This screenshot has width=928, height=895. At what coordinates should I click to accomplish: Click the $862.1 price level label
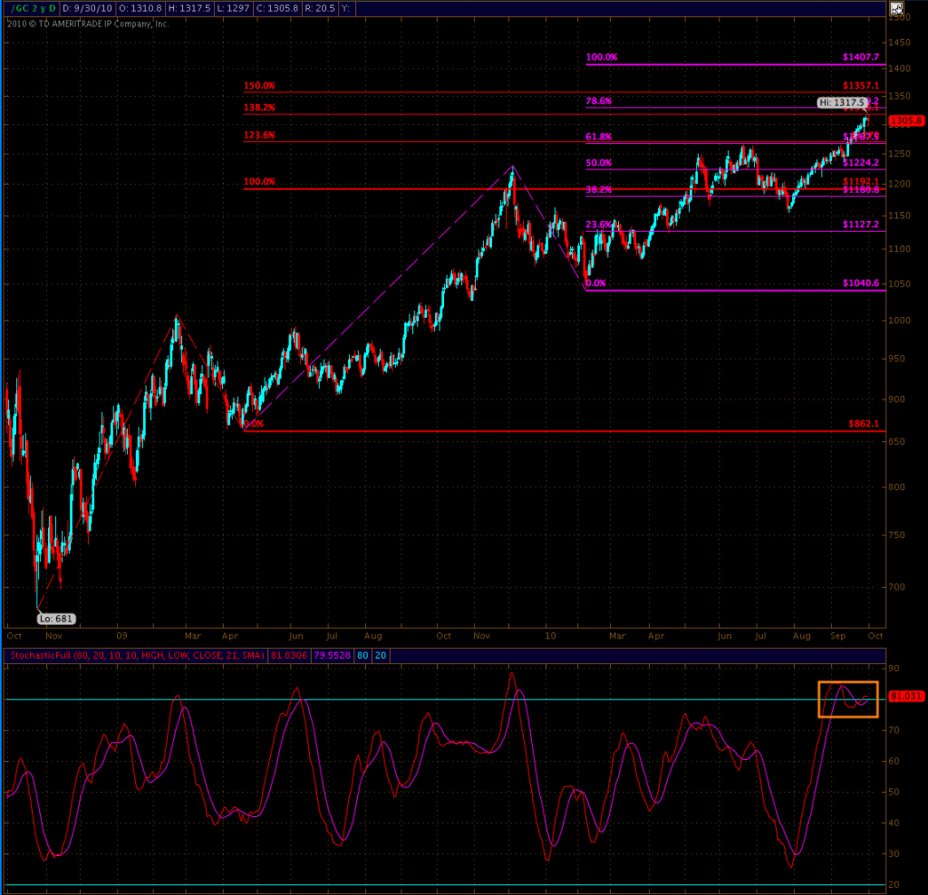pyautogui.click(x=864, y=423)
